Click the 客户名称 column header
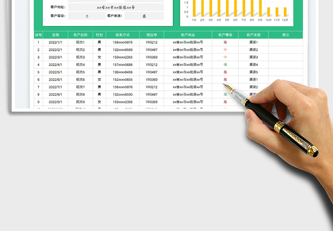 click(80, 35)
